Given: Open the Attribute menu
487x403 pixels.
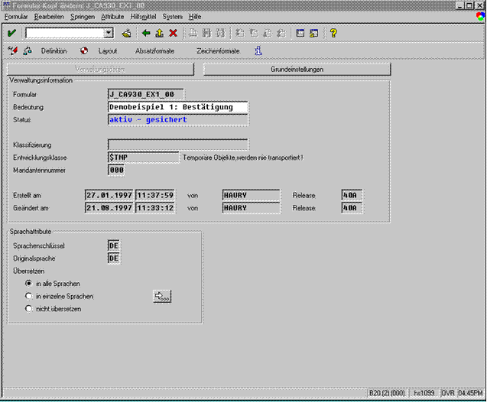Looking at the screenshot, I should click(112, 16).
